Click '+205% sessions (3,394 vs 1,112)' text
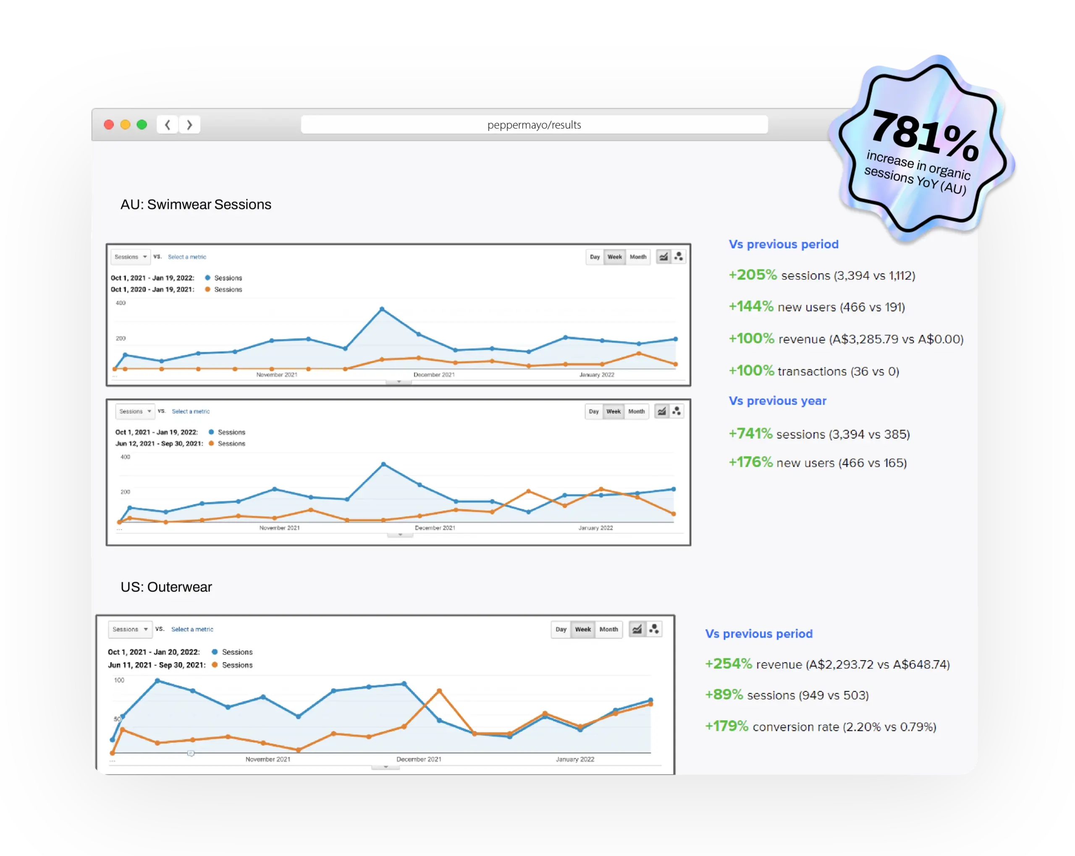The image size is (1075, 856). (822, 275)
